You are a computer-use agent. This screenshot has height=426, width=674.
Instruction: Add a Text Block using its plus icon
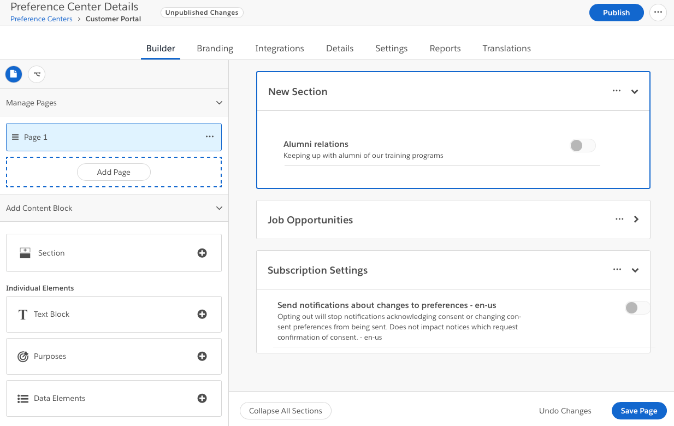click(x=202, y=314)
